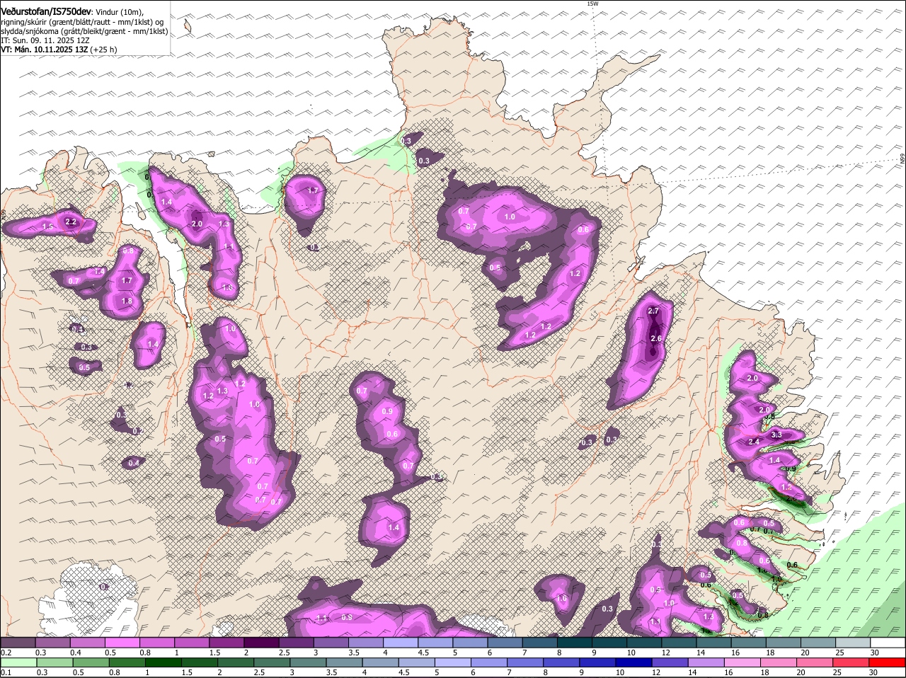Click the 2.6 value in the dark purple core
Screen dimensions: 906x678
pos(655,339)
